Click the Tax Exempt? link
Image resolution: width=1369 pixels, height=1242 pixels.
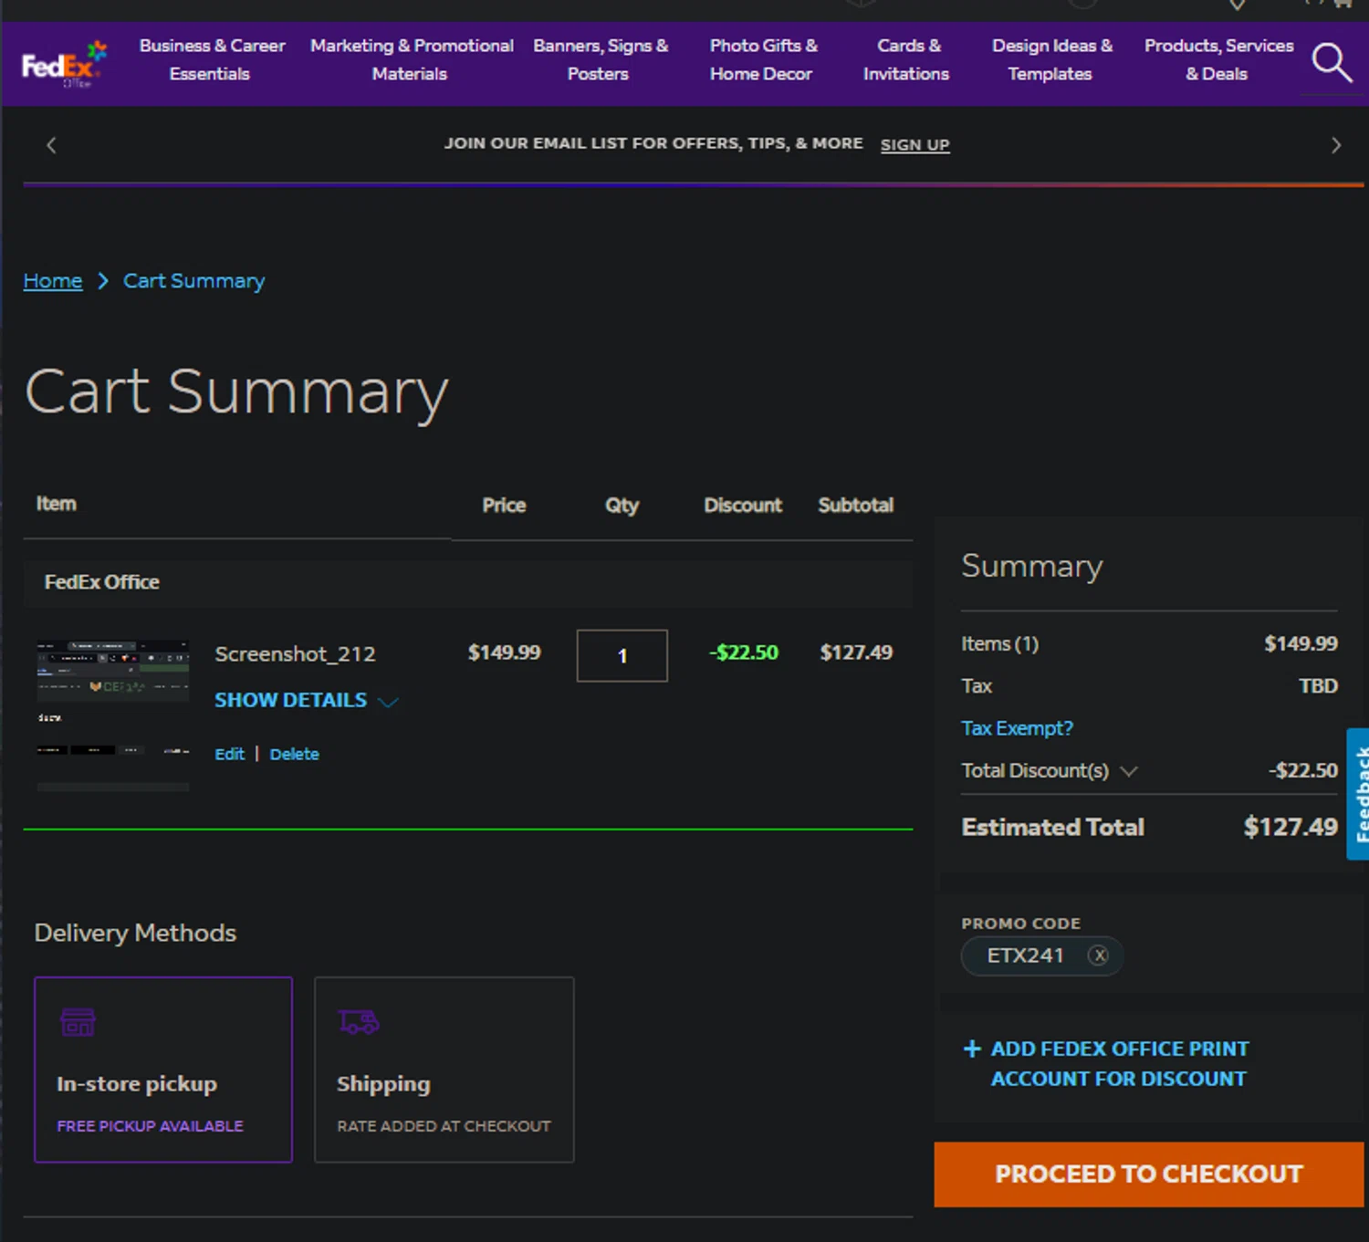point(1017,728)
